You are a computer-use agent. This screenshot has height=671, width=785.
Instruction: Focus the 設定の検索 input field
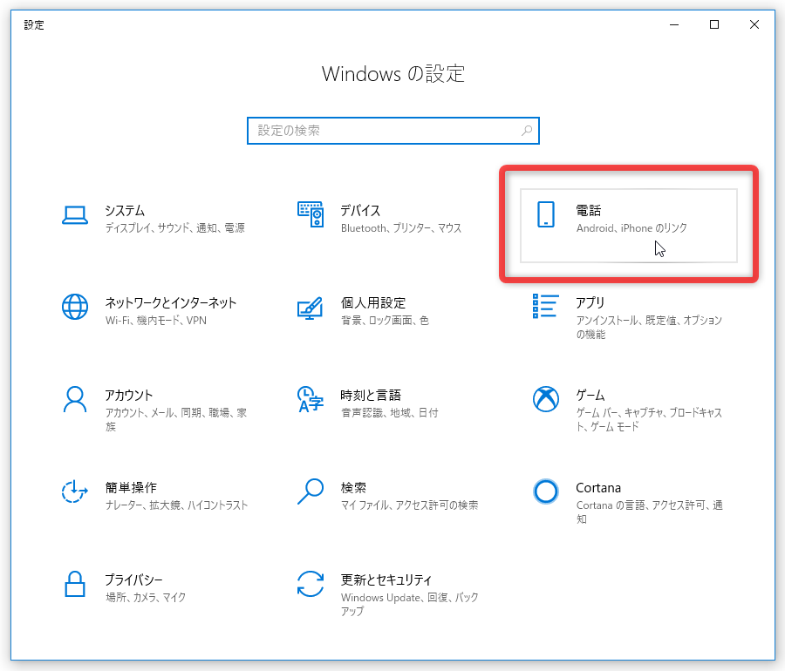(393, 131)
